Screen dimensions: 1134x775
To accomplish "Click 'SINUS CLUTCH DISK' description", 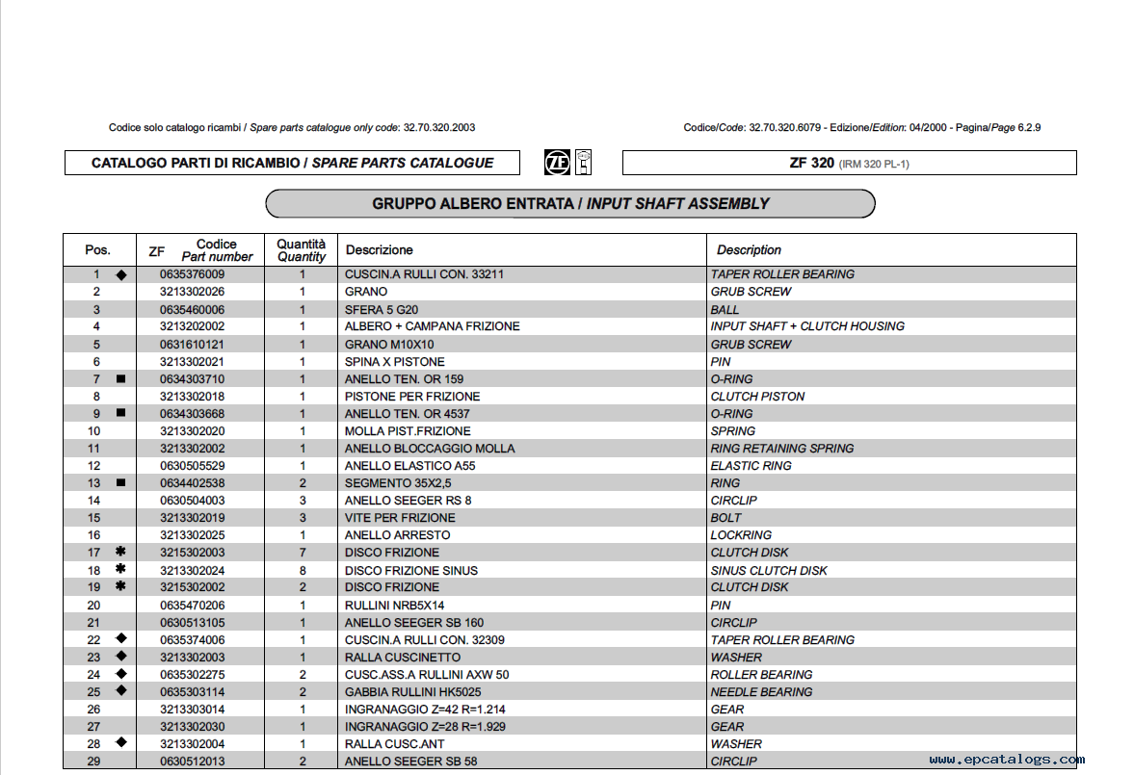I will [768, 571].
